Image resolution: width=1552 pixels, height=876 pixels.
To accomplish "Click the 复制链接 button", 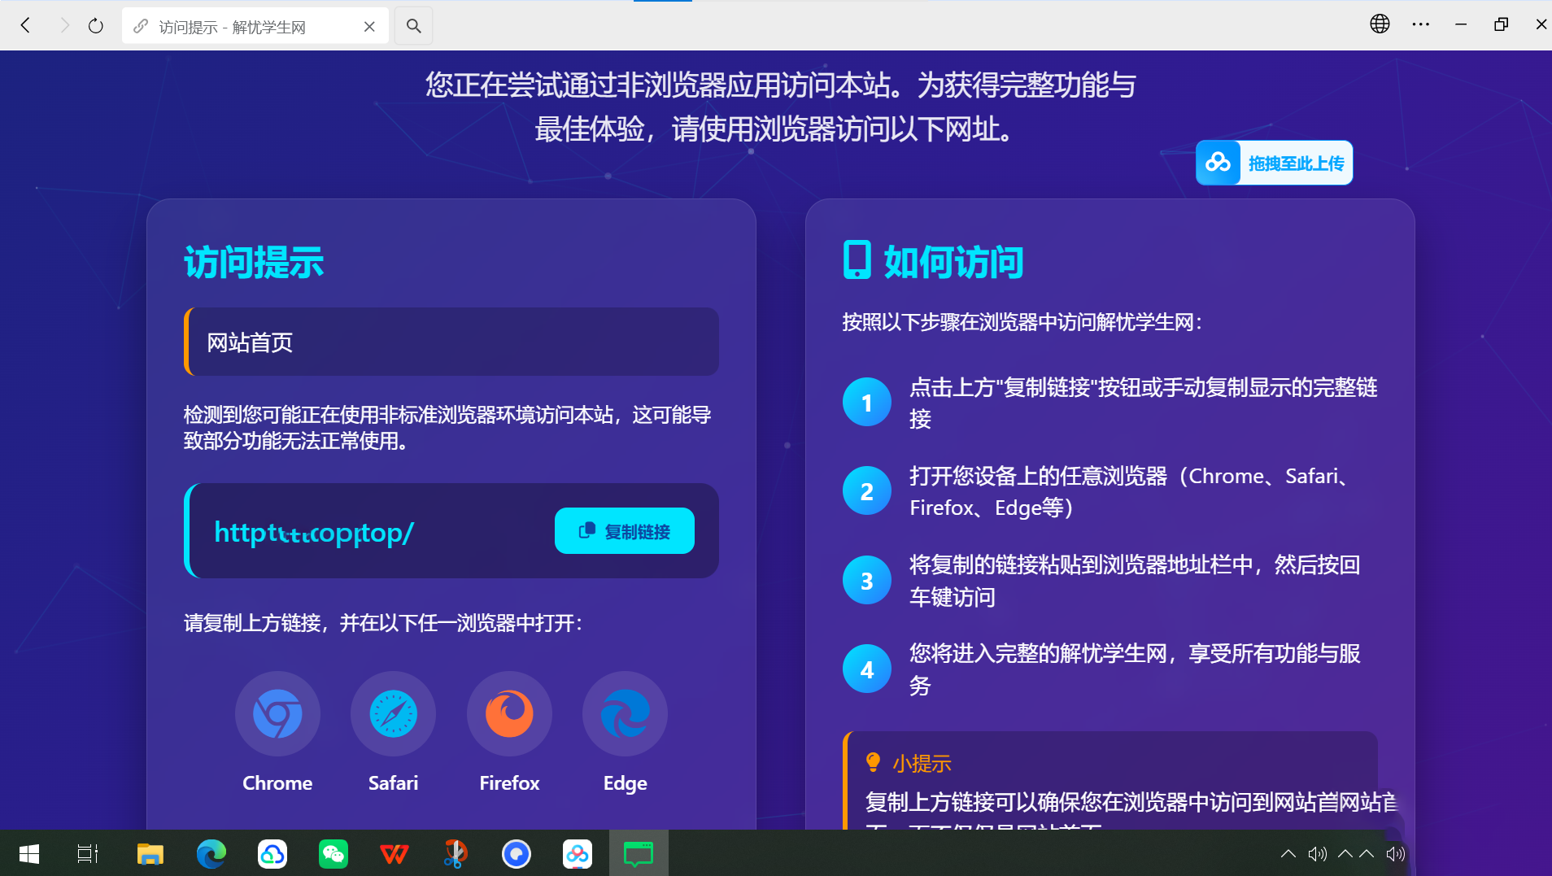I will (x=624, y=530).
